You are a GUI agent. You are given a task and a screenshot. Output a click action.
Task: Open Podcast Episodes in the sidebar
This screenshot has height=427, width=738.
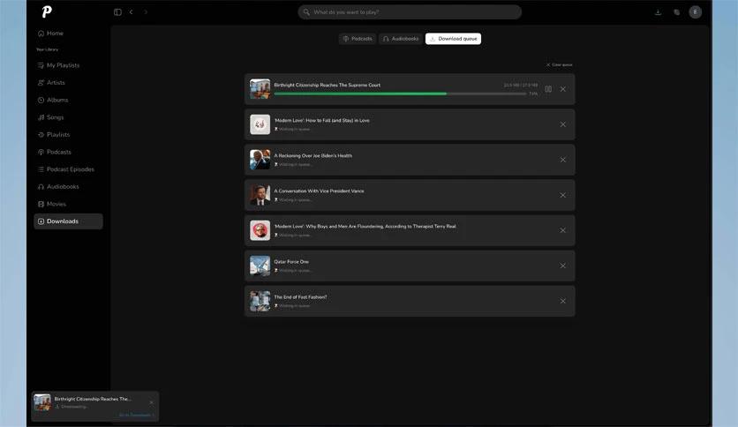pos(66,169)
